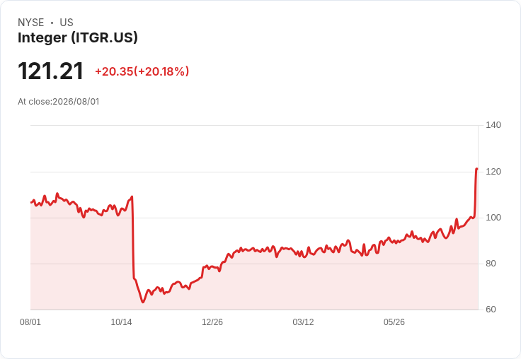The image size is (521, 359).
Task: Click the 80 price axis label
Action: coord(491,264)
